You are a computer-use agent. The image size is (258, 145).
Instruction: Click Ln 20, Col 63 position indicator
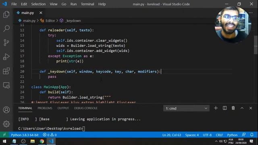coord(172,135)
